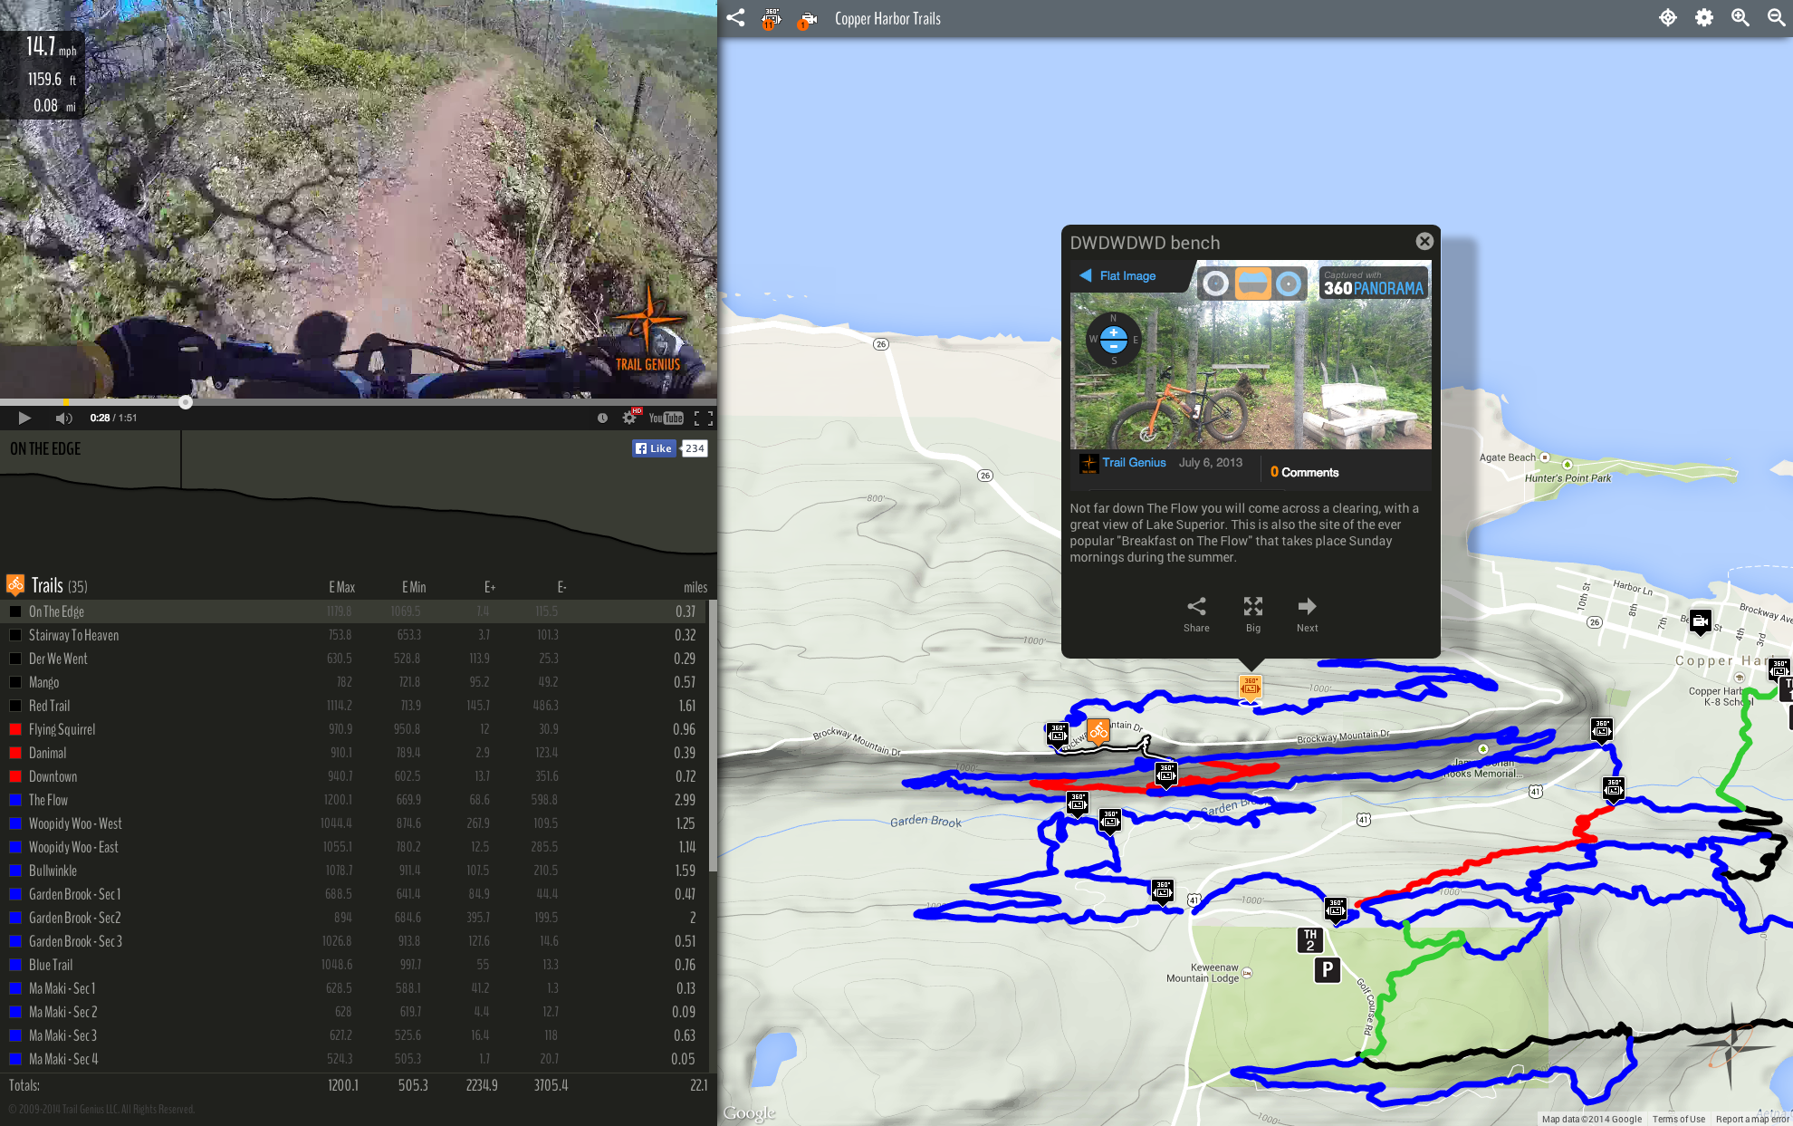Viewport: 1793px width, 1126px height.
Task: Select the Garden Brook - Sec 2 row
Action: point(353,918)
